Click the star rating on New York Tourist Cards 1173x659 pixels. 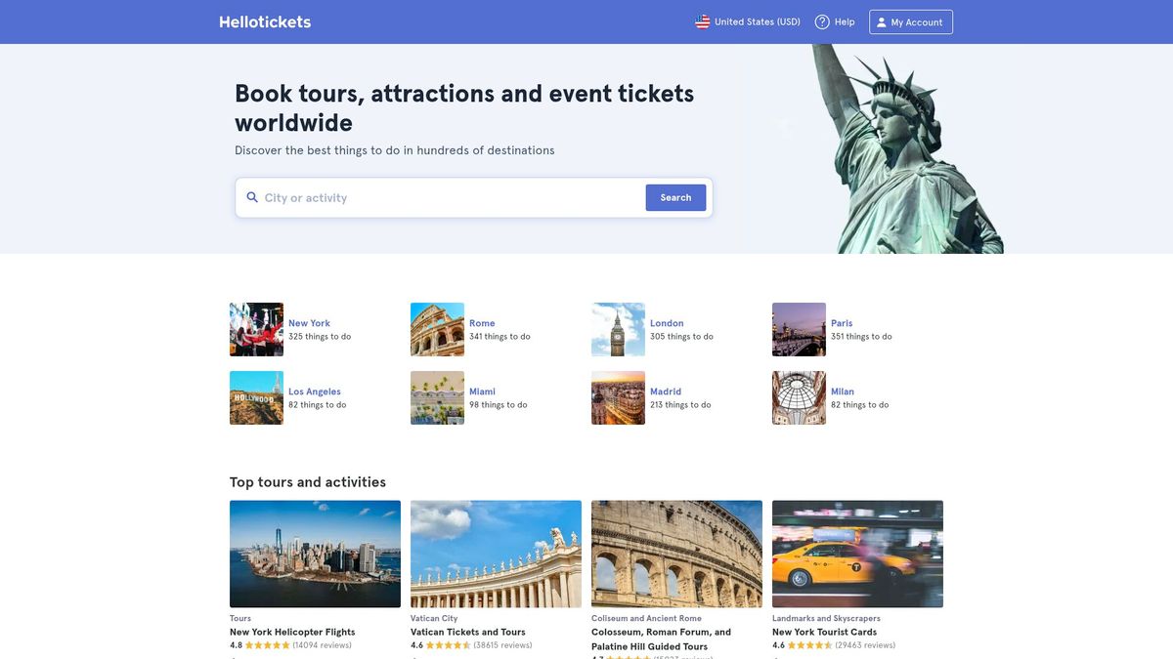[x=807, y=644]
